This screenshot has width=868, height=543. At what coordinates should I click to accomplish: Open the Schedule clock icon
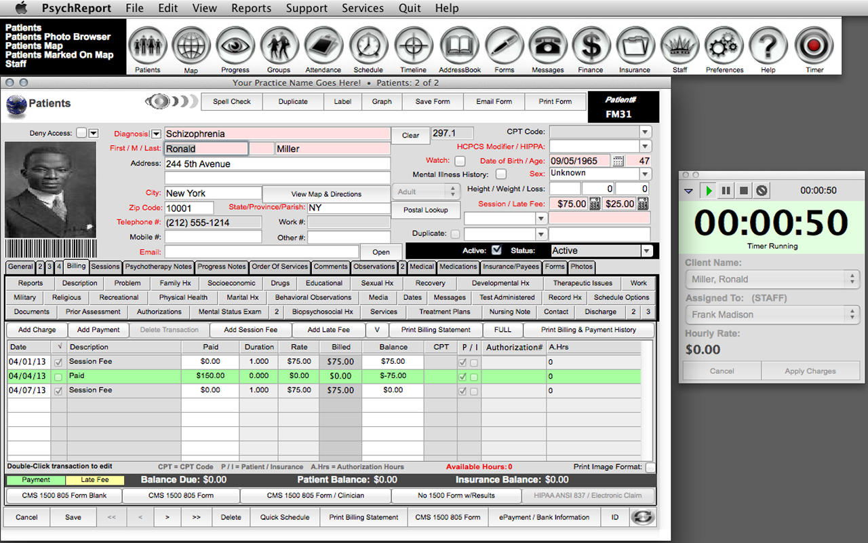368,45
